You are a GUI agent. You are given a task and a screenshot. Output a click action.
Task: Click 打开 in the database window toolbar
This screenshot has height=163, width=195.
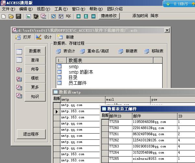[x=23, y=37]
